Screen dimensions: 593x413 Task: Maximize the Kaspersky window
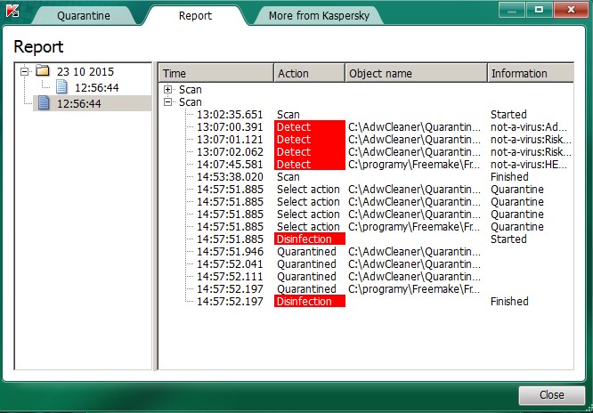click(x=540, y=10)
